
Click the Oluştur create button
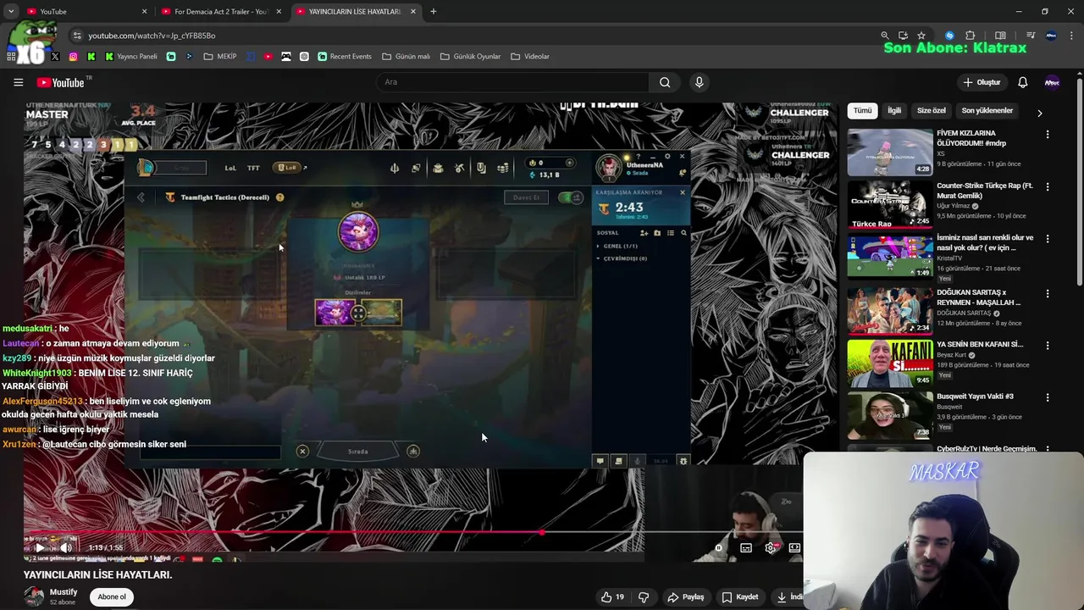pyautogui.click(x=982, y=82)
